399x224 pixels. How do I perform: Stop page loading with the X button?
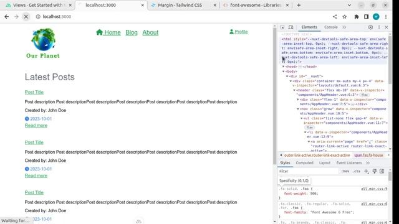[x=26, y=17]
